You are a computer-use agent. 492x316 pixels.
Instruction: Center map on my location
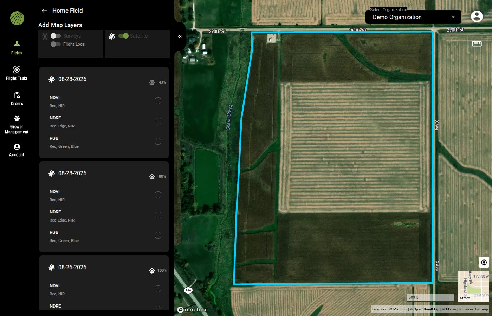pyautogui.click(x=484, y=262)
